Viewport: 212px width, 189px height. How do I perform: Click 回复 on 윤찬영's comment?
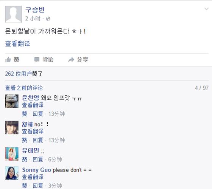point(38,114)
